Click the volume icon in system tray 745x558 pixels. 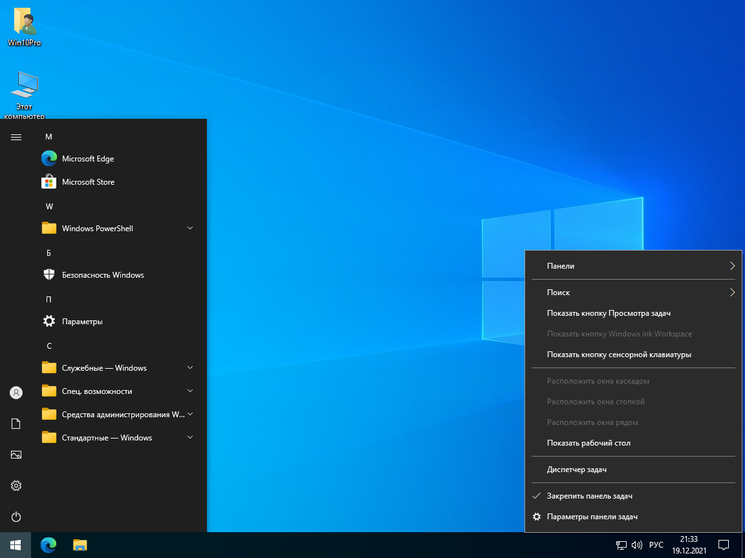coord(636,545)
